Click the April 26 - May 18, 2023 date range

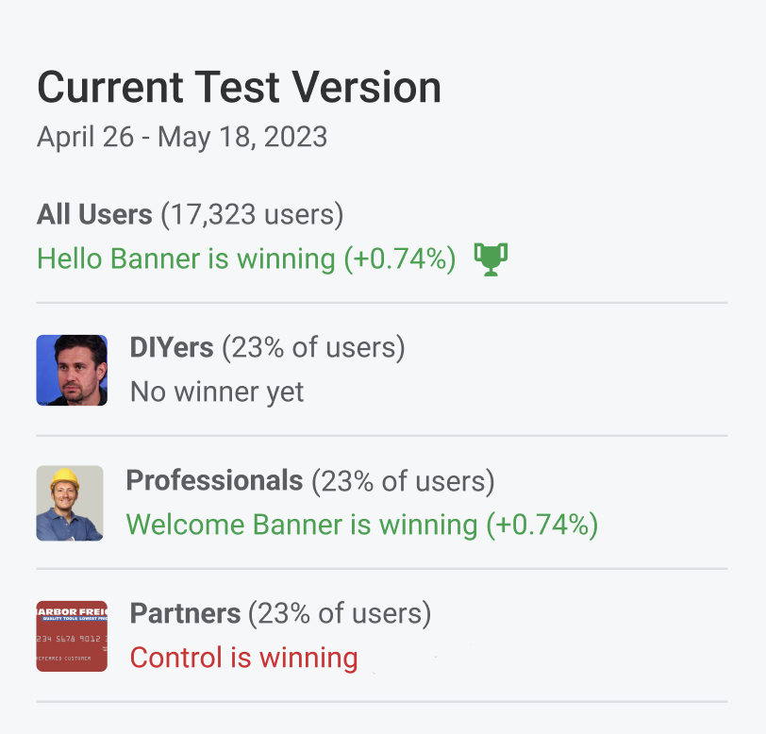coord(182,137)
